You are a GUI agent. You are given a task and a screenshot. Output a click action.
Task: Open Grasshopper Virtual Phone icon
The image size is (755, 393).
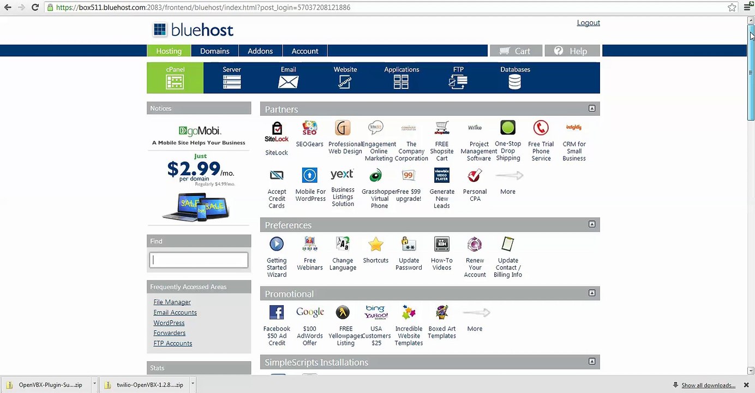tap(376, 175)
